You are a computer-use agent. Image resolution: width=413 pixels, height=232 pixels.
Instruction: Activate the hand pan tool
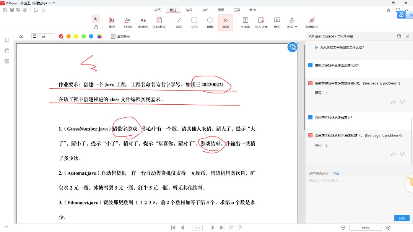96,27
